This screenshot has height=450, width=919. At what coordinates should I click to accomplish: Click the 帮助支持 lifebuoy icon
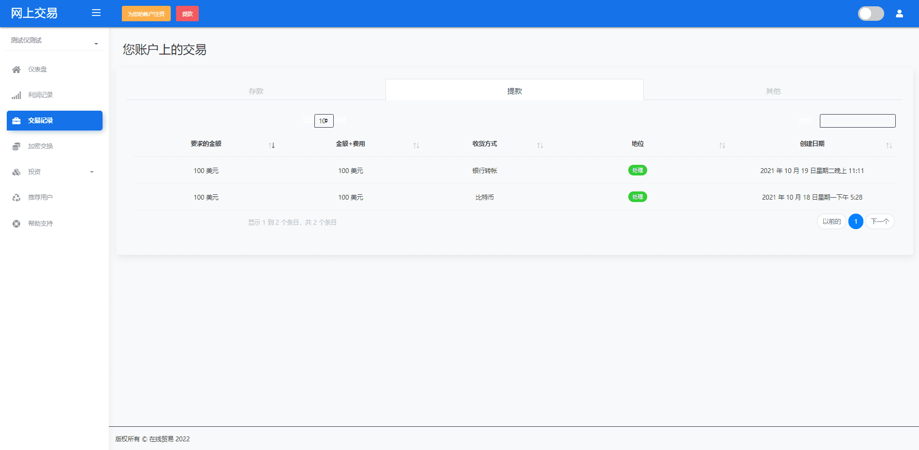point(16,224)
